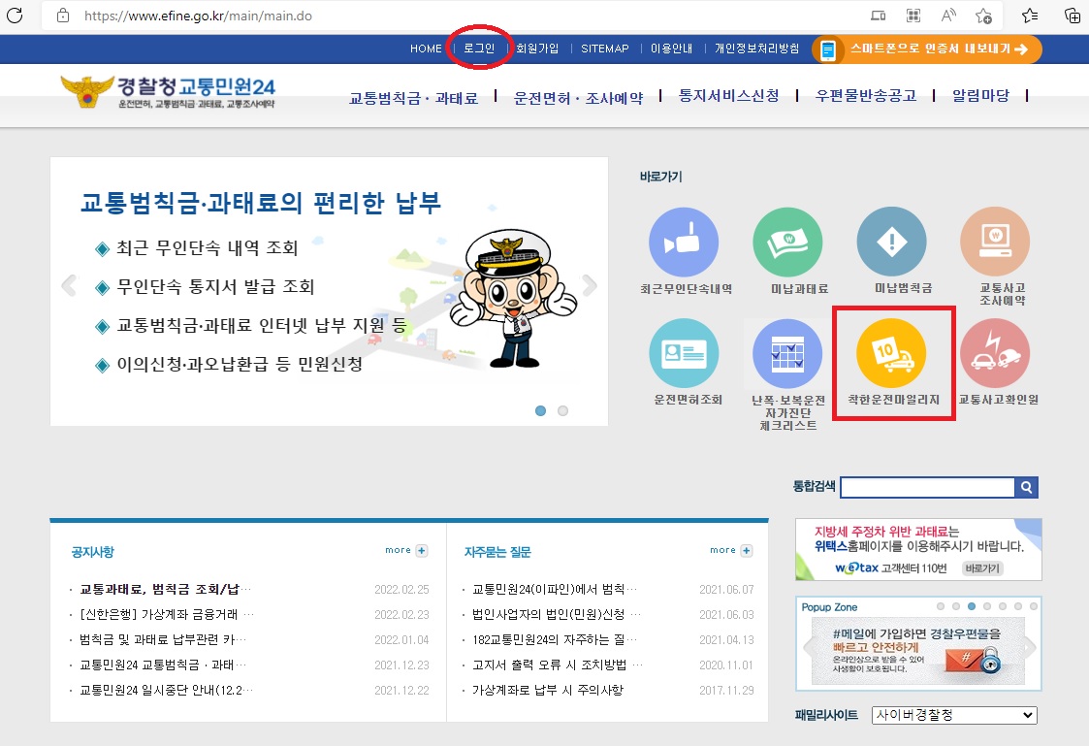
Task: Open browser collections icon
Action: (1072, 16)
